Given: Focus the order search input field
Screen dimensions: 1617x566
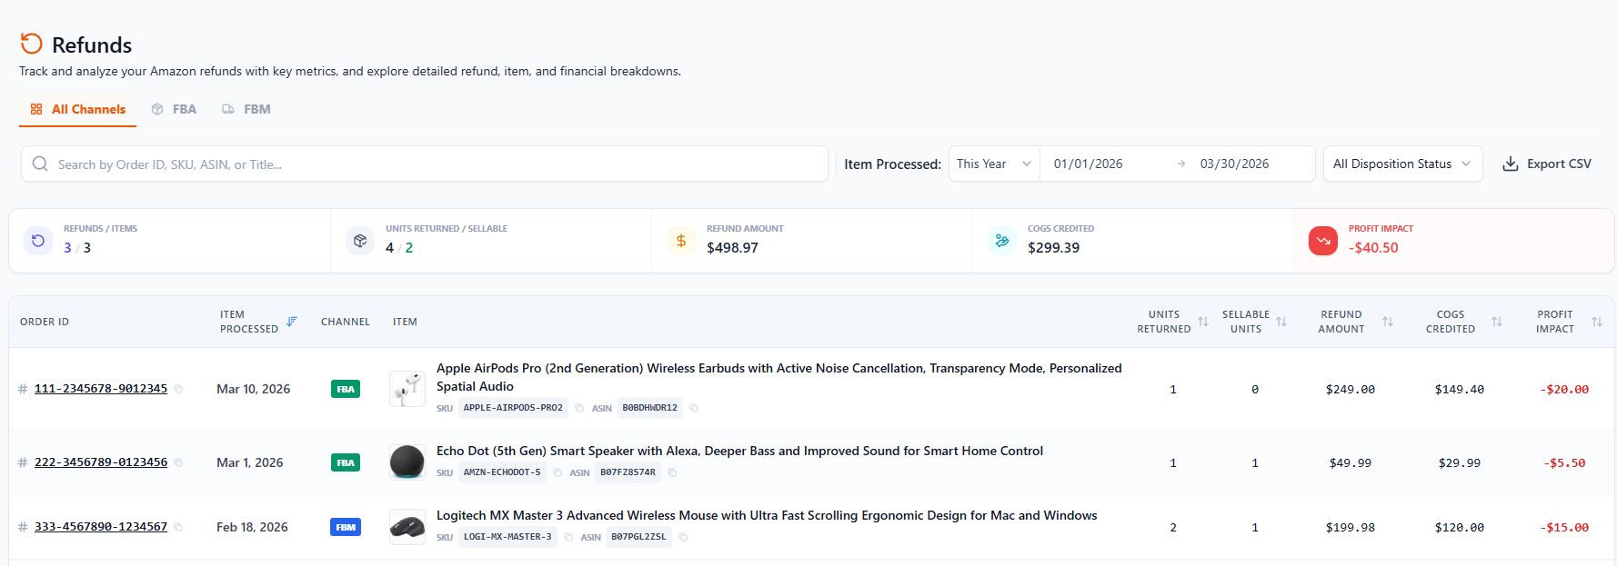Looking at the screenshot, I should pos(425,164).
